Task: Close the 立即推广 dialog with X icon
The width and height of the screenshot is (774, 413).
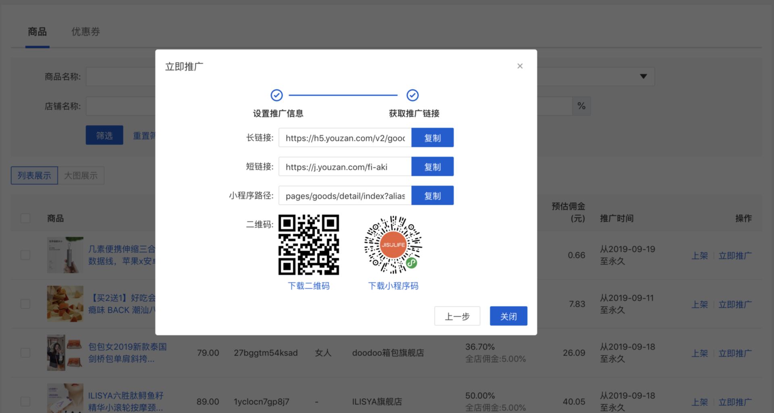Action: (x=520, y=66)
